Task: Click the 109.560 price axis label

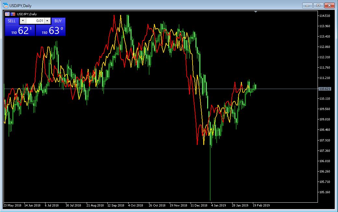Action: [x=325, y=109]
